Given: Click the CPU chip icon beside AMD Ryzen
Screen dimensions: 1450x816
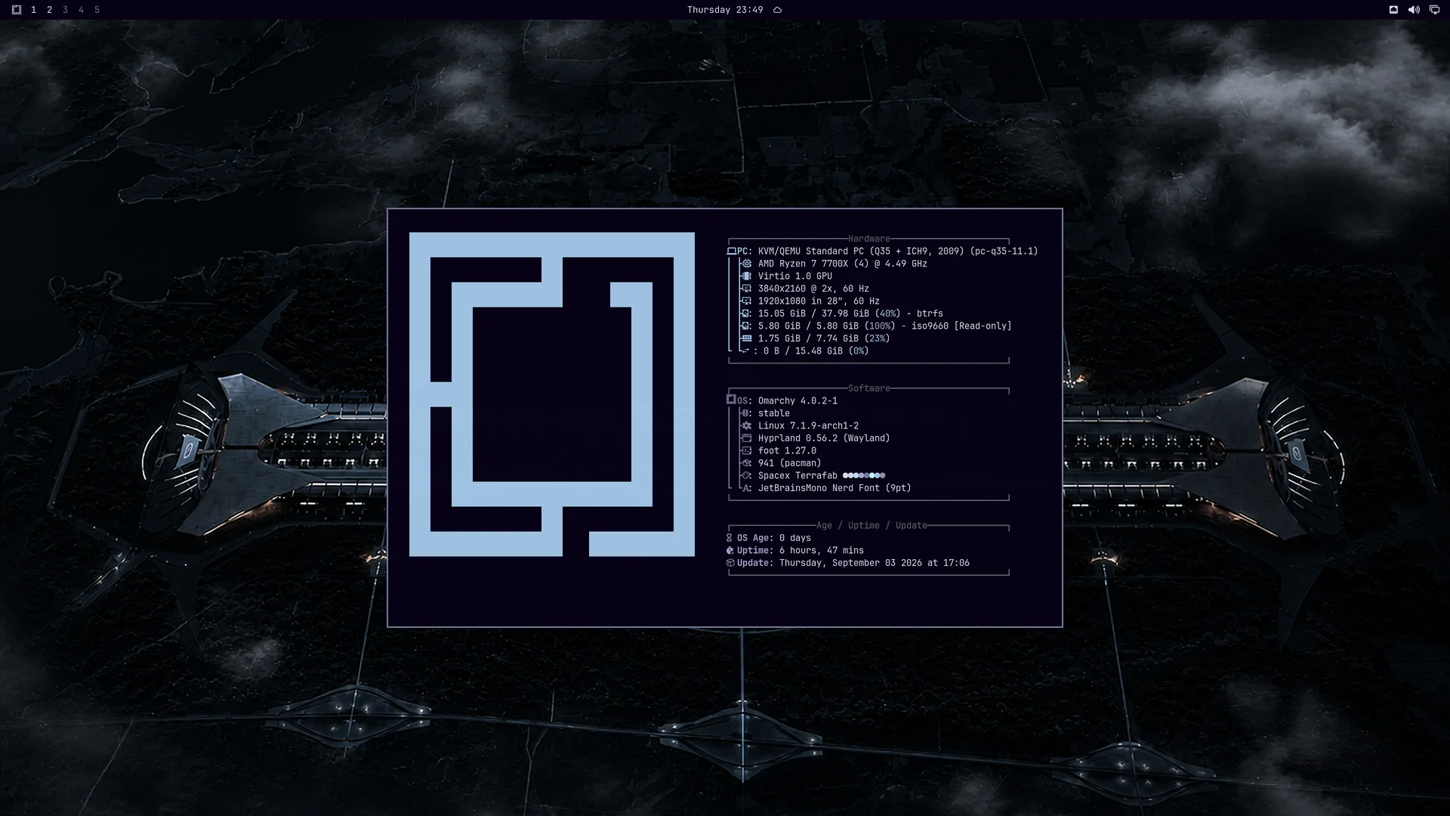Looking at the screenshot, I should click(x=747, y=264).
